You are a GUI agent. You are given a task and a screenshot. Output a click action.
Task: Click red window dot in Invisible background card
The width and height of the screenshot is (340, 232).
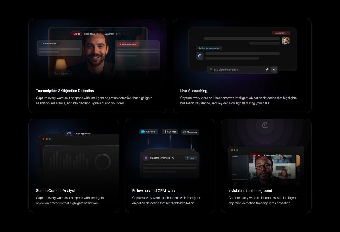(232, 150)
